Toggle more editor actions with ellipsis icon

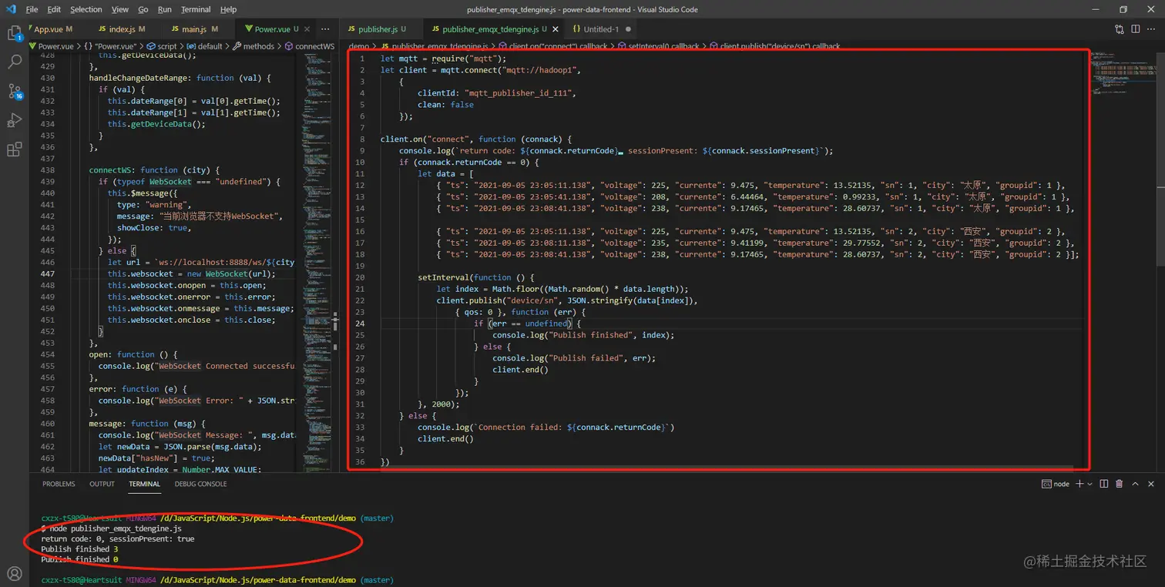tap(325, 28)
